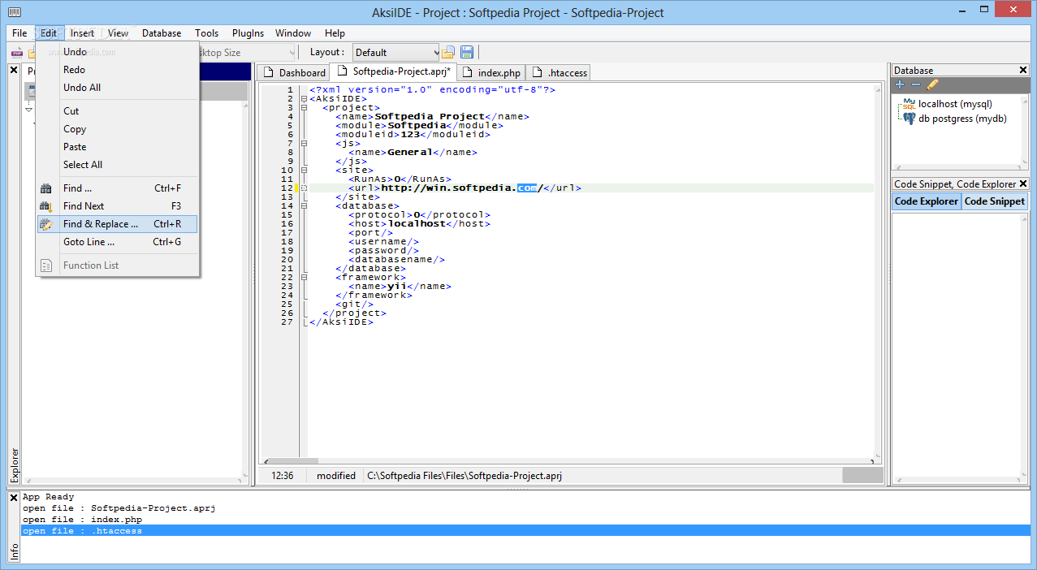This screenshot has width=1037, height=570.
Task: Select the Code Explorer button
Action: click(927, 201)
